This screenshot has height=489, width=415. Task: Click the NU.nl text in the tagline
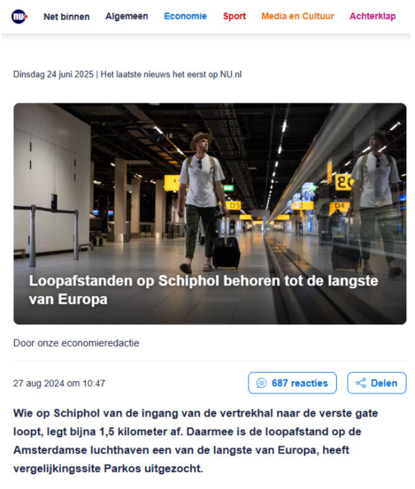(230, 75)
